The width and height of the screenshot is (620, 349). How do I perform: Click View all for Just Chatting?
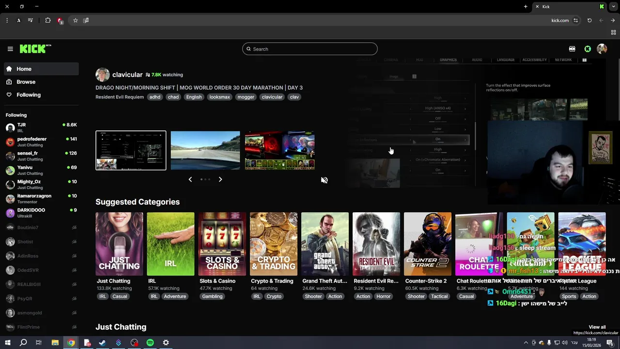pyautogui.click(x=597, y=327)
